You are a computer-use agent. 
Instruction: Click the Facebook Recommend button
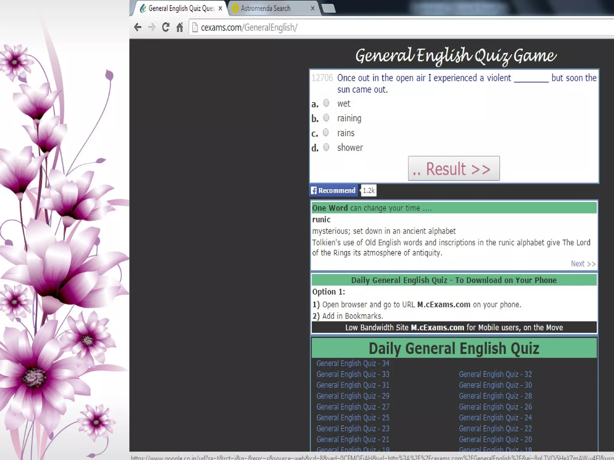(x=333, y=190)
